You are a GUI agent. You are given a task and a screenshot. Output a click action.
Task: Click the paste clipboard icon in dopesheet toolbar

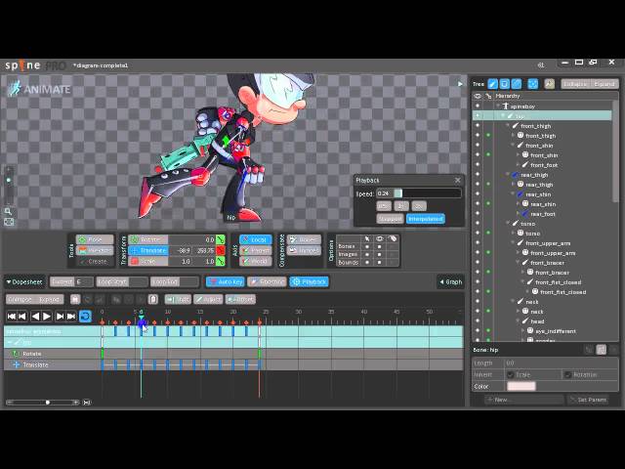(153, 299)
